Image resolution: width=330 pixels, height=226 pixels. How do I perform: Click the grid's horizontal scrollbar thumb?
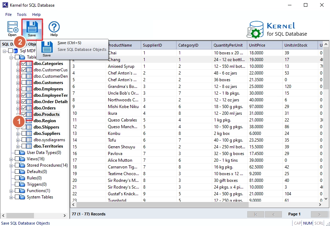click(x=162, y=204)
